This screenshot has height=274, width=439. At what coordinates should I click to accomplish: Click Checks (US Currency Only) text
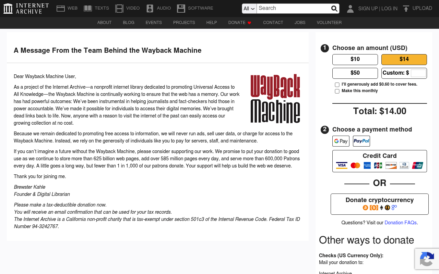[351, 256]
